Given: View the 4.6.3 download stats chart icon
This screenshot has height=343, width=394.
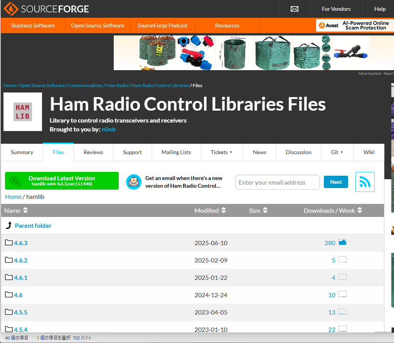Looking at the screenshot, I should (342, 242).
